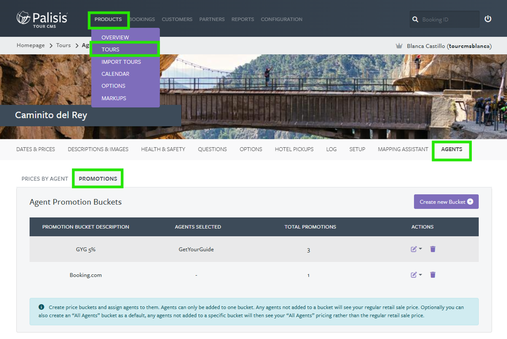Click 'Total Promotions' column header
The image size is (507, 339).
(310, 227)
